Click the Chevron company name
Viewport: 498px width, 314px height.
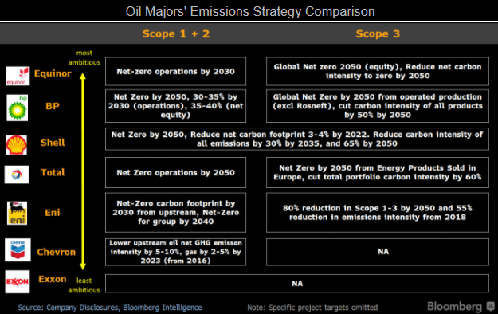click(x=57, y=252)
